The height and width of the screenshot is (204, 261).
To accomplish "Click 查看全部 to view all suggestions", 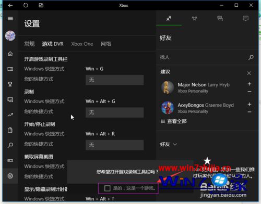I will (x=177, y=121).
